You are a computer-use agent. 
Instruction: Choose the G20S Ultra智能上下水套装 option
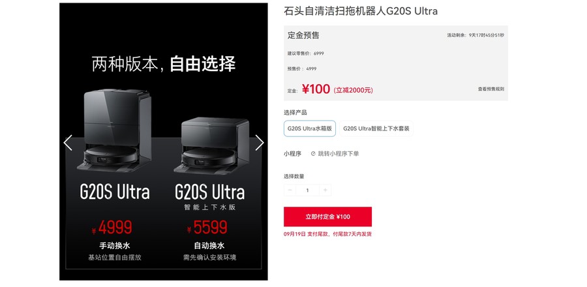pyautogui.click(x=376, y=128)
